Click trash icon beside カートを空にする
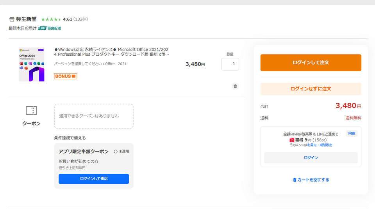This screenshot has height=210, width=375. (x=295, y=180)
